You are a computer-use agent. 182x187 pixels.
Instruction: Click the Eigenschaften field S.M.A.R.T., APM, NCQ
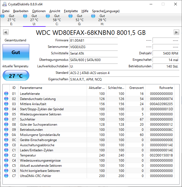point(124,79)
